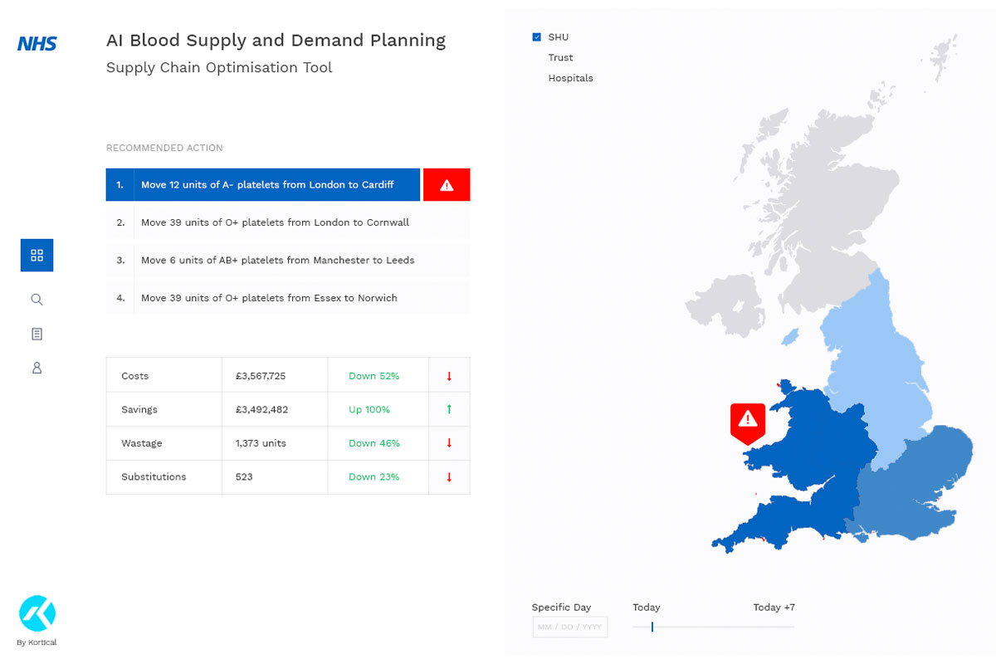Select the Hospitals map layer option
The width and height of the screenshot is (996, 664).
click(570, 78)
